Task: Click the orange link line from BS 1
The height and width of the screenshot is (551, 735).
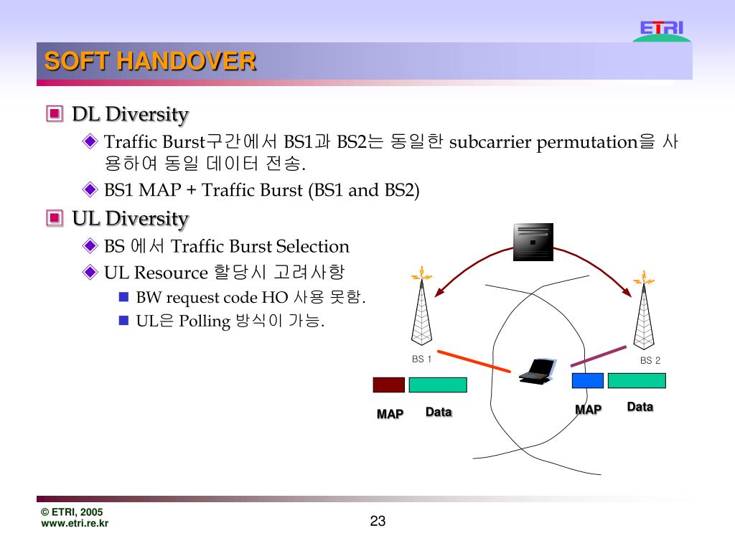Action: (474, 362)
